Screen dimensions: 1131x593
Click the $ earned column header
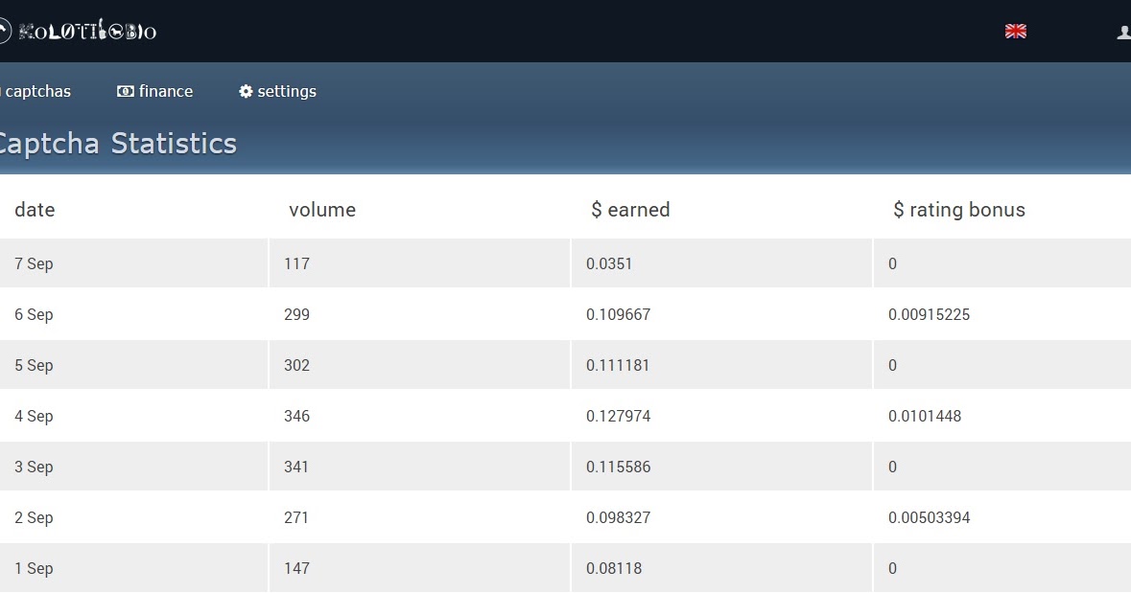tap(630, 210)
